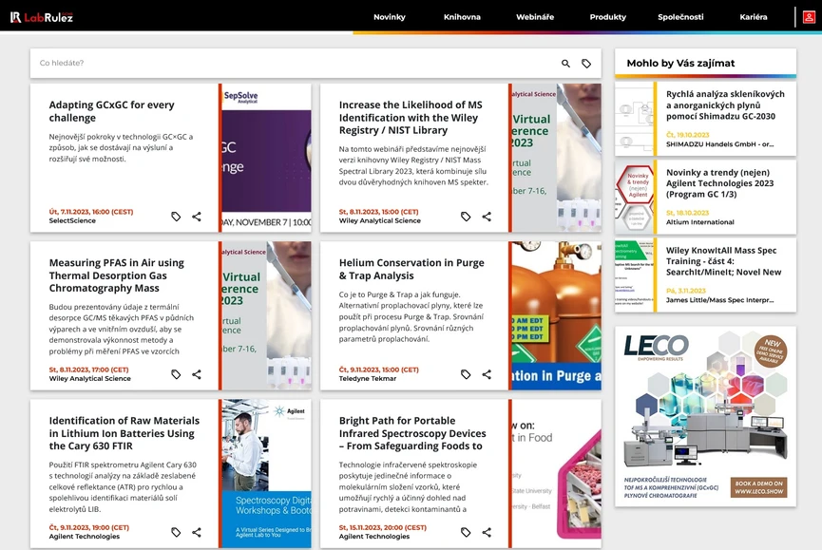Tag the Cary 630 FTIR batteries card
This screenshot has height=550, width=822.
pos(176,532)
